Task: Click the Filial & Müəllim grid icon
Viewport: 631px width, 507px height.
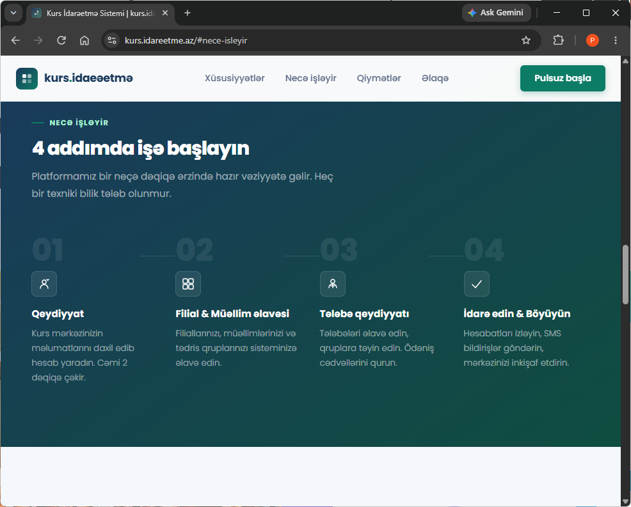Action: [x=188, y=284]
